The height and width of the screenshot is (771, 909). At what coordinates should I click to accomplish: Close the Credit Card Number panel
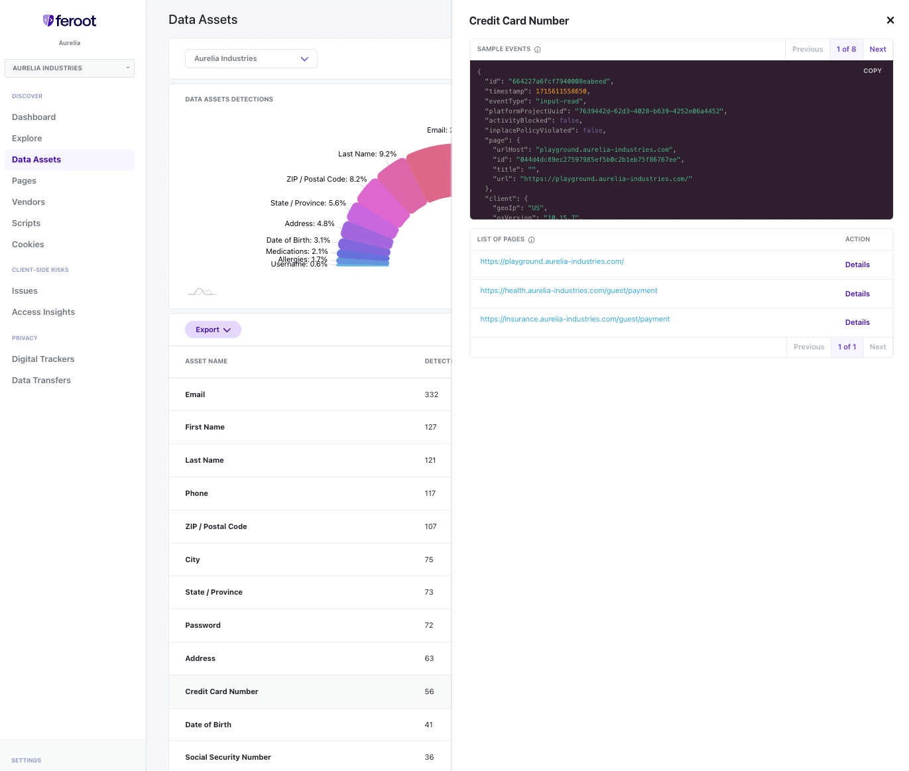coord(890,21)
